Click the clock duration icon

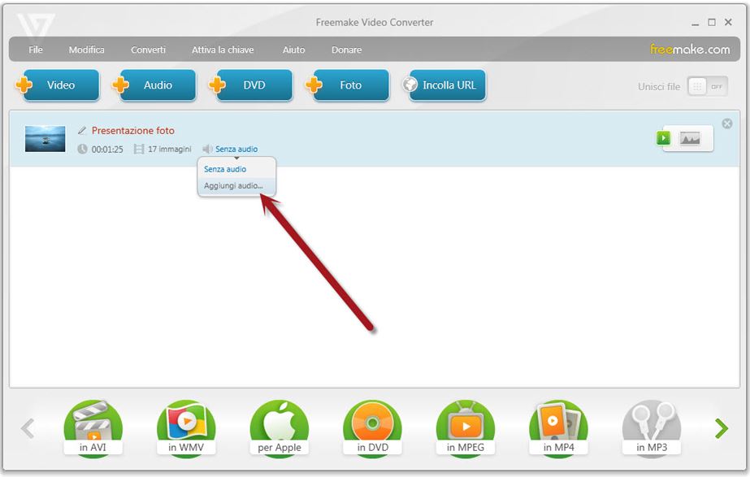pos(82,150)
